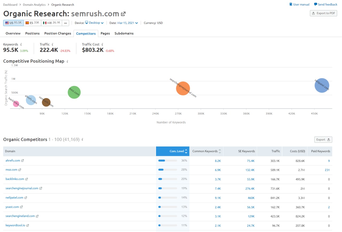Click 3.1K common keywords for searchengineland.com
The width and height of the screenshot is (342, 232).
click(218, 216)
